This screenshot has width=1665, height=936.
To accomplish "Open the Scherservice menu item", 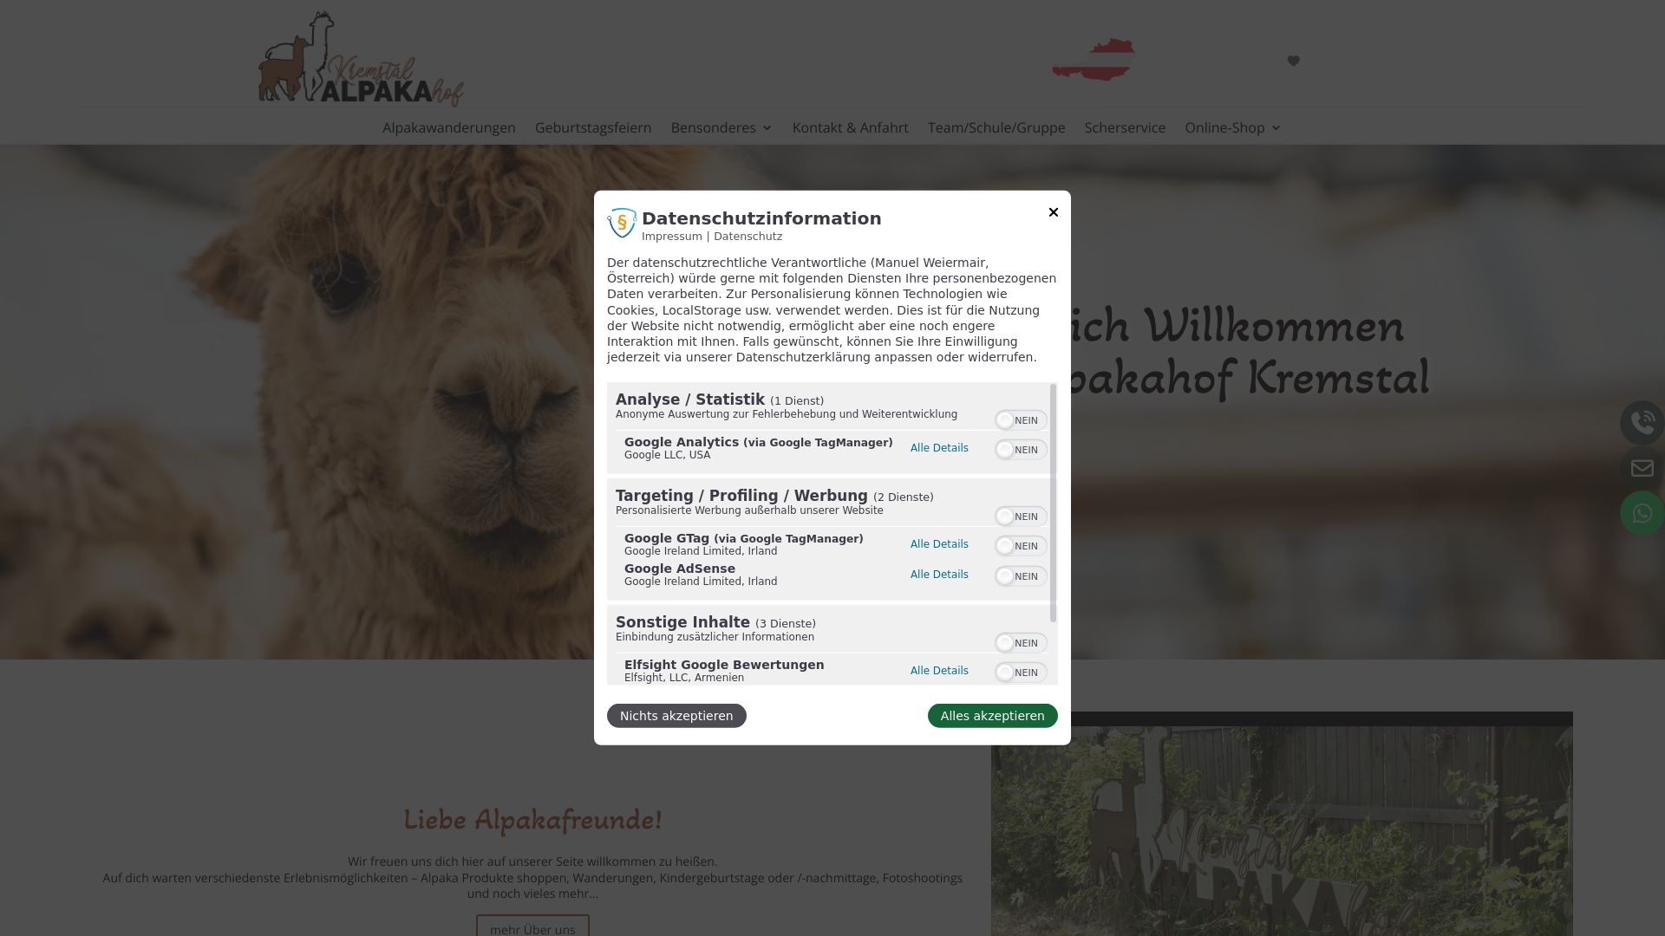I will coord(1125,127).
